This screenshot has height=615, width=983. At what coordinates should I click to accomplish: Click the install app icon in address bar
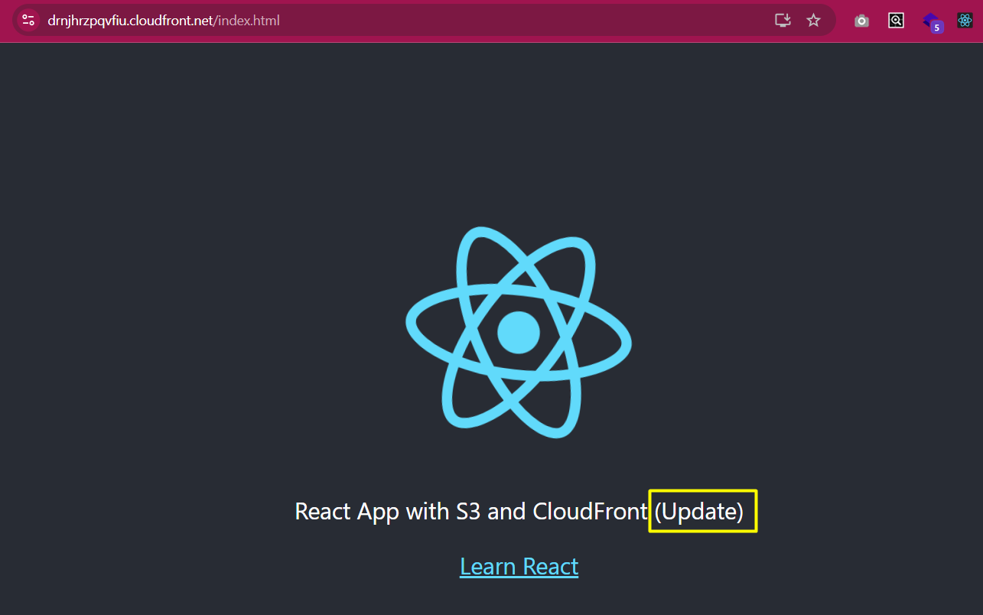click(782, 21)
